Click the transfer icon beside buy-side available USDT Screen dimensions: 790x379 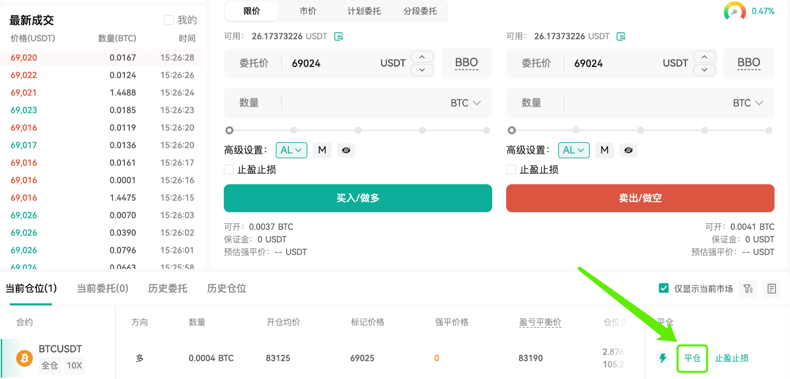click(x=339, y=36)
